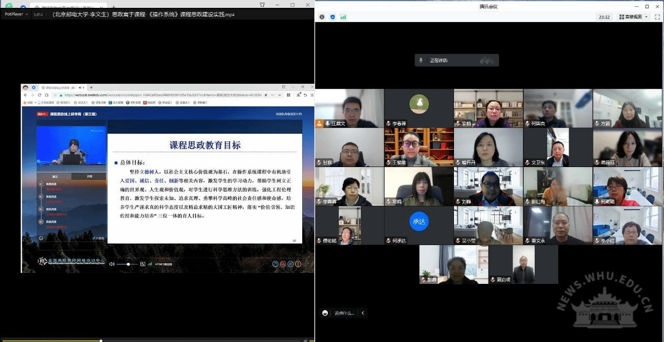Mute the webcast volume speaker icon
Screen dimensions: 664x342
click(x=112, y=264)
